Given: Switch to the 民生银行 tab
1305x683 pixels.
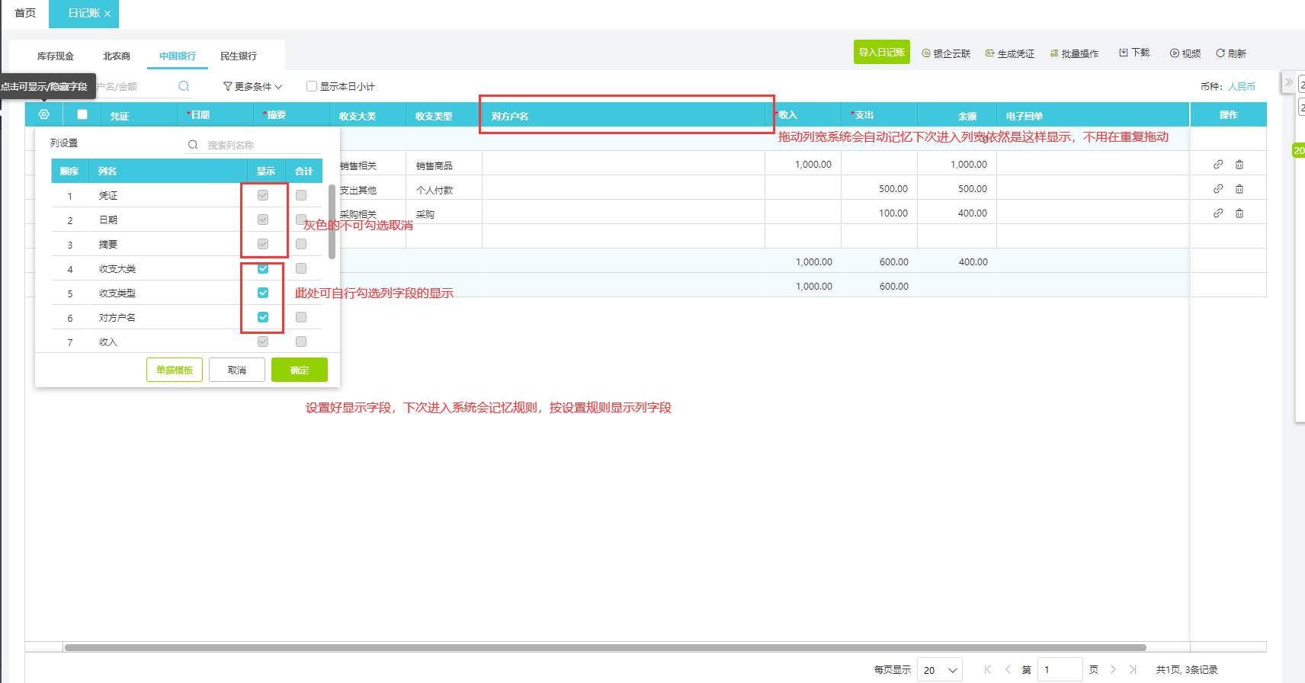Looking at the screenshot, I should (x=239, y=56).
